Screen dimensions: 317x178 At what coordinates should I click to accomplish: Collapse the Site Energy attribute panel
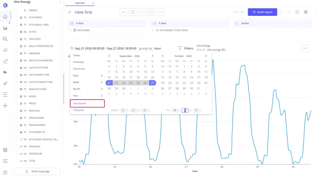coord(60,2)
